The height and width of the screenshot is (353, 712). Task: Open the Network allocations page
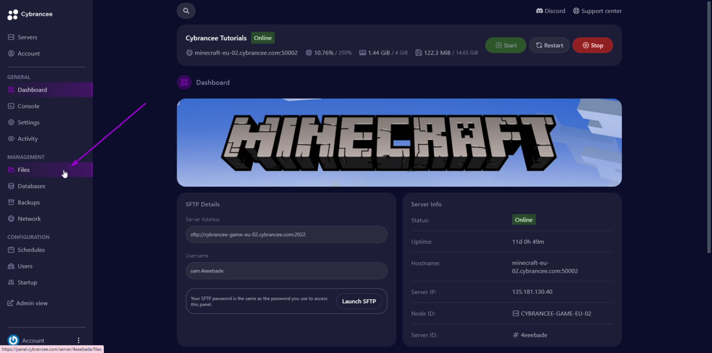point(29,218)
